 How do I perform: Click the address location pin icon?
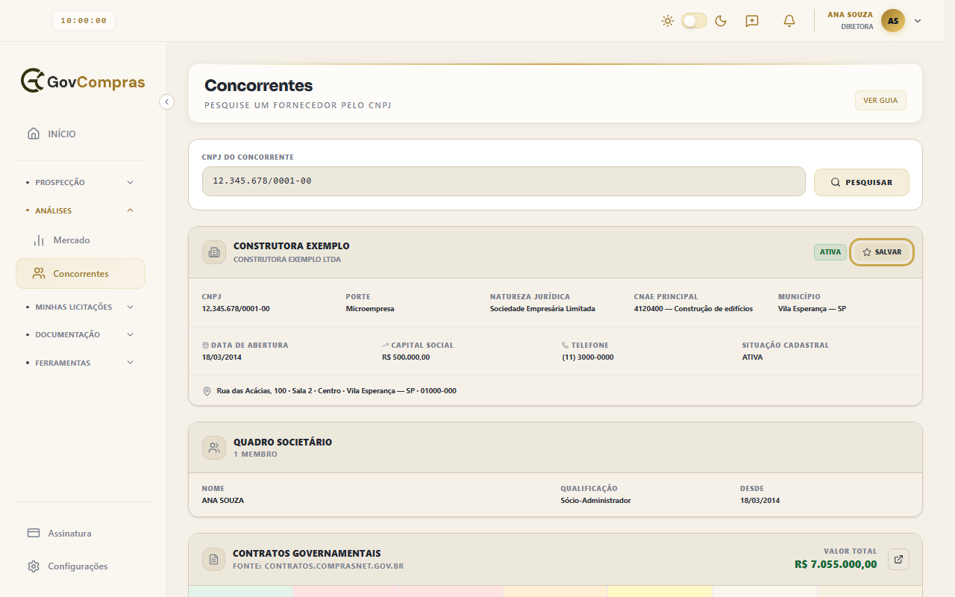pos(207,391)
